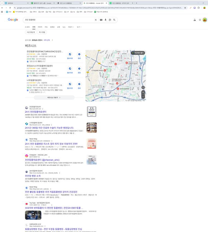Open 천안동물의료센터 (@cheonan_amc) Instagram result
Screen dimensions: 208x232
click(x=42, y=160)
